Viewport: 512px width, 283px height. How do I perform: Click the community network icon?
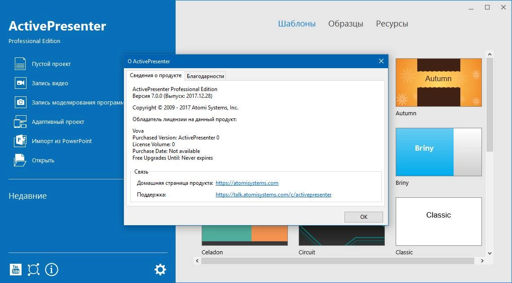pos(33,269)
